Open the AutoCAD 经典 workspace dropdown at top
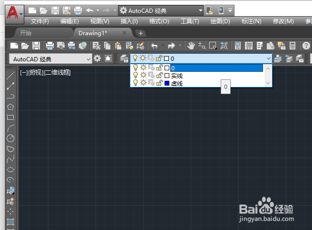Screen dimensions: 312x230 [161, 10]
